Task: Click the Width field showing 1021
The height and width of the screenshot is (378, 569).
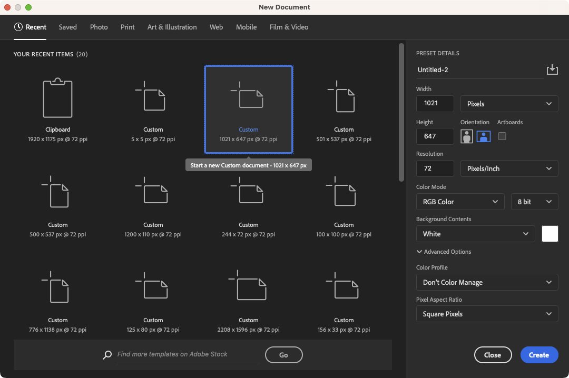Action: pos(435,103)
